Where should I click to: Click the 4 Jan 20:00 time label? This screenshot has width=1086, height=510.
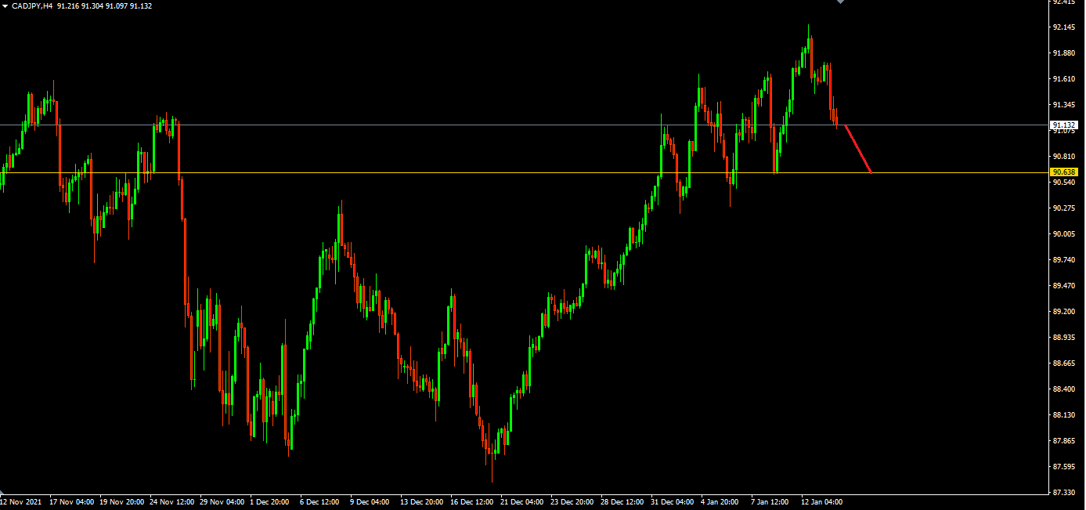(x=720, y=501)
